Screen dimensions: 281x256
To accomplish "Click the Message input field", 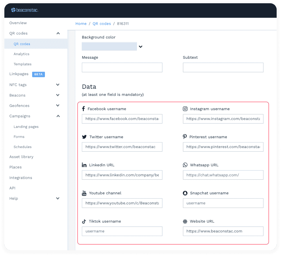I will coord(122,67).
